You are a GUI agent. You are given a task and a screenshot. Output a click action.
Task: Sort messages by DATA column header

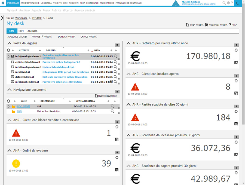(97, 50)
